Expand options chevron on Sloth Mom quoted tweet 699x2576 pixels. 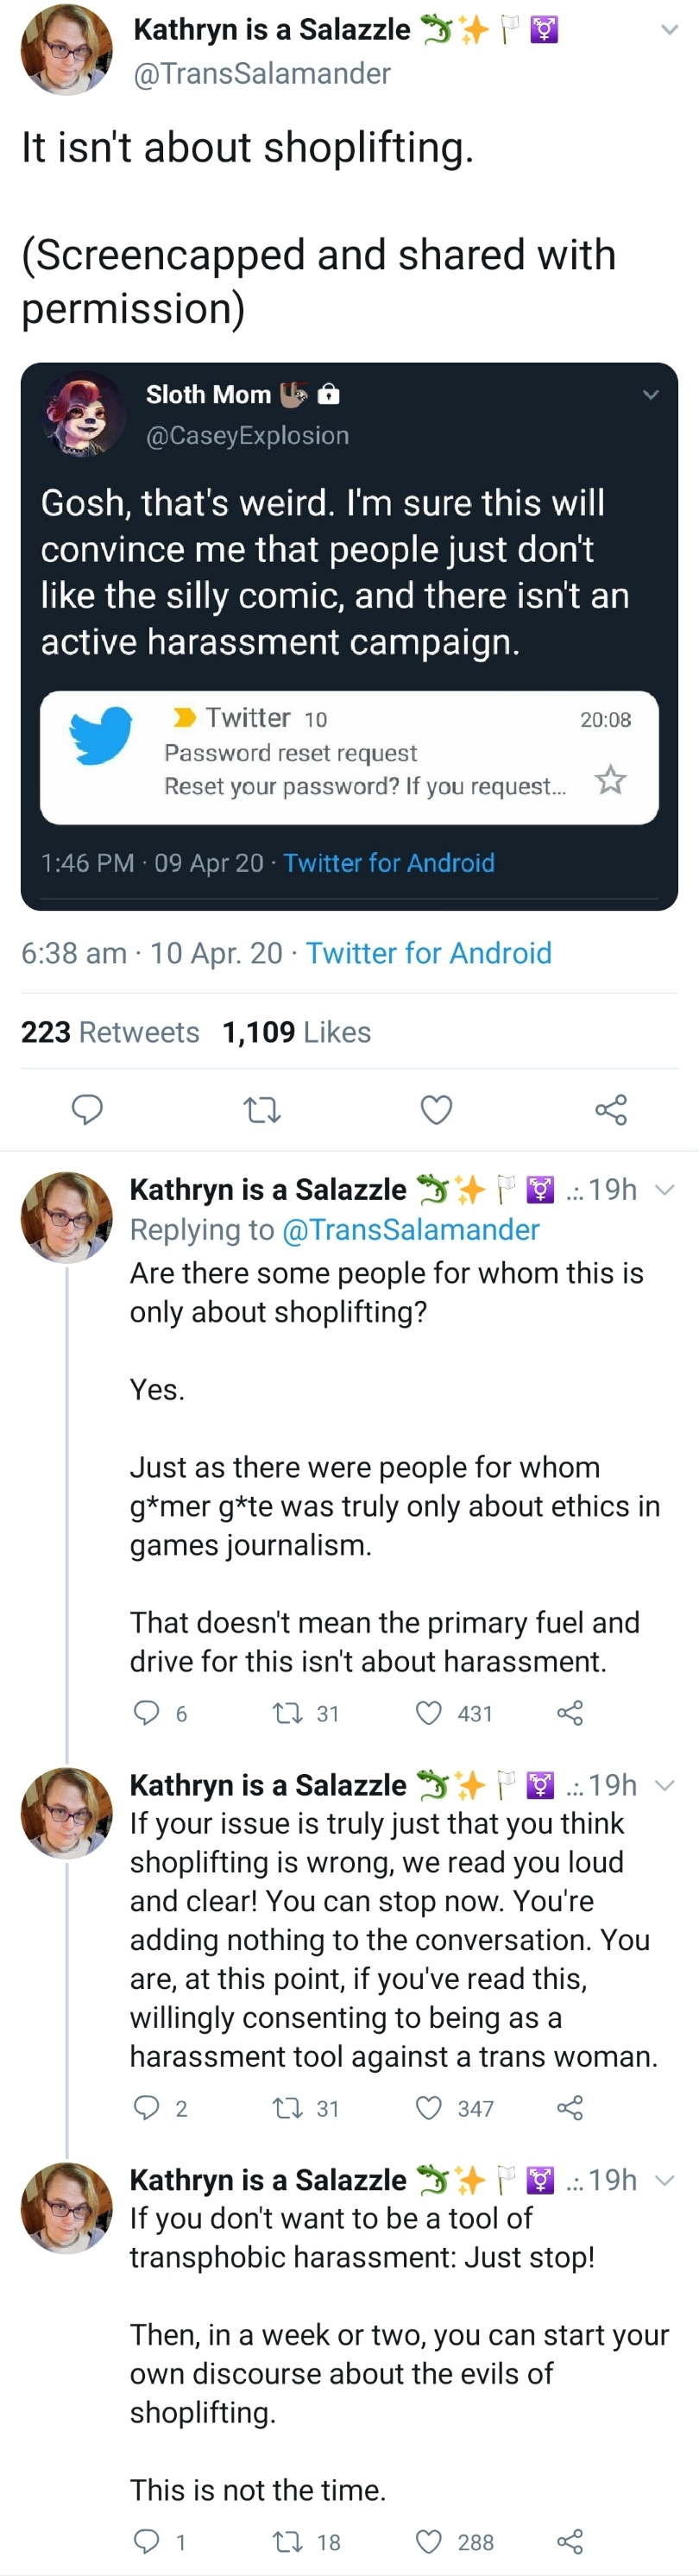(651, 395)
